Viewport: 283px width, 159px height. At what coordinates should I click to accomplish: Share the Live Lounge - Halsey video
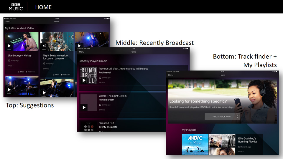(21, 72)
